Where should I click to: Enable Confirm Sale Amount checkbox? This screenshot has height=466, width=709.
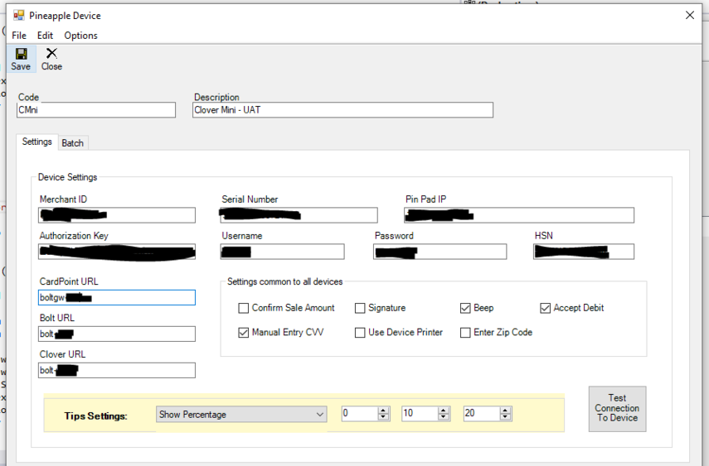pos(243,308)
